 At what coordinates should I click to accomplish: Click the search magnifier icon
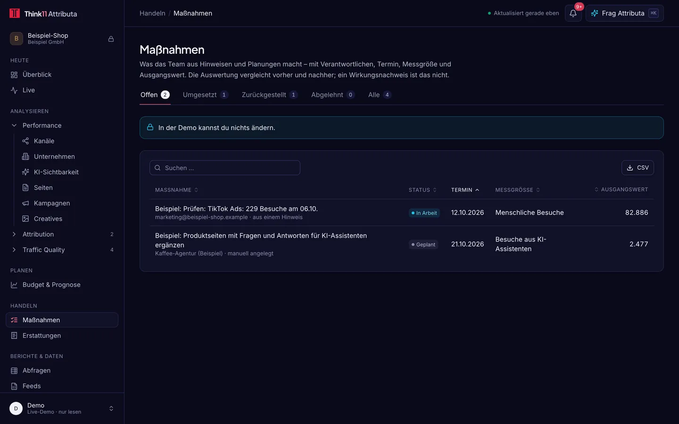coord(157,168)
